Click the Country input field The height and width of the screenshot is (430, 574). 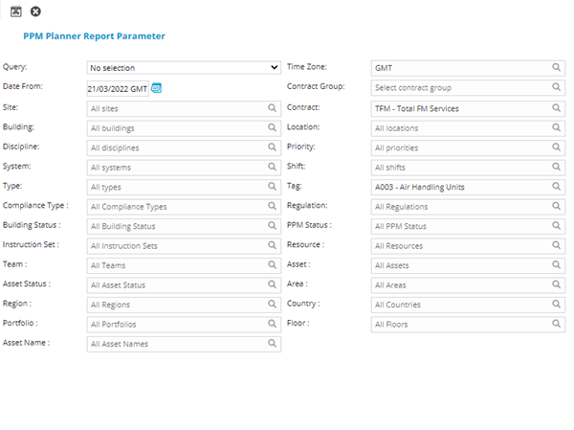pos(457,304)
